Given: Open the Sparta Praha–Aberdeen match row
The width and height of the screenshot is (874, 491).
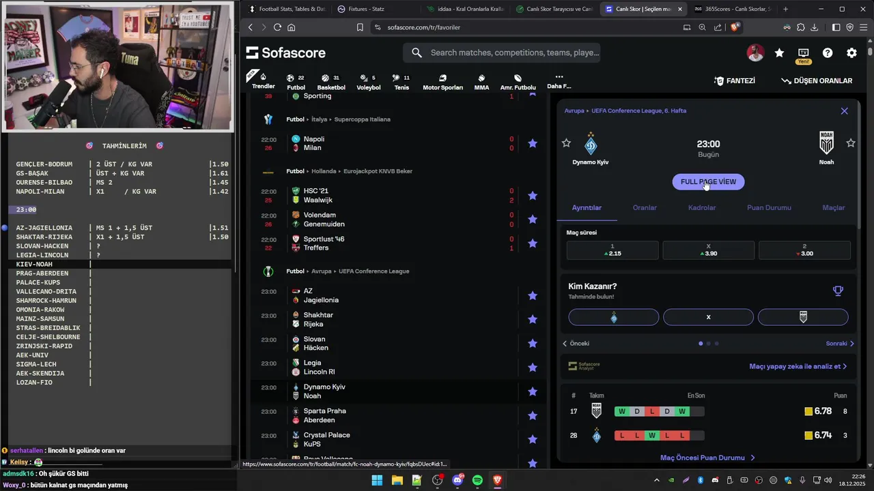Looking at the screenshot, I should click(x=398, y=415).
